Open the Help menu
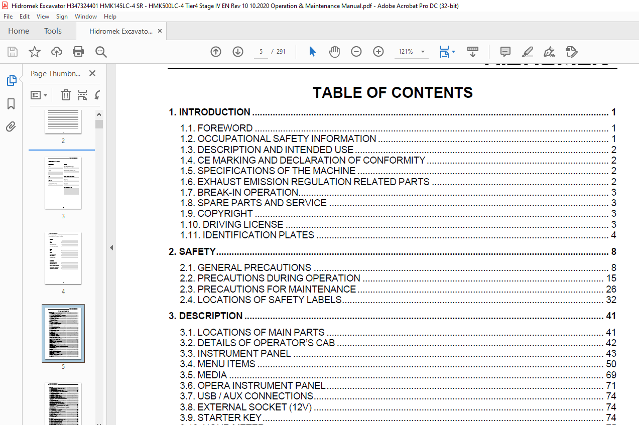Image resolution: width=639 pixels, height=425 pixels. coord(110,17)
